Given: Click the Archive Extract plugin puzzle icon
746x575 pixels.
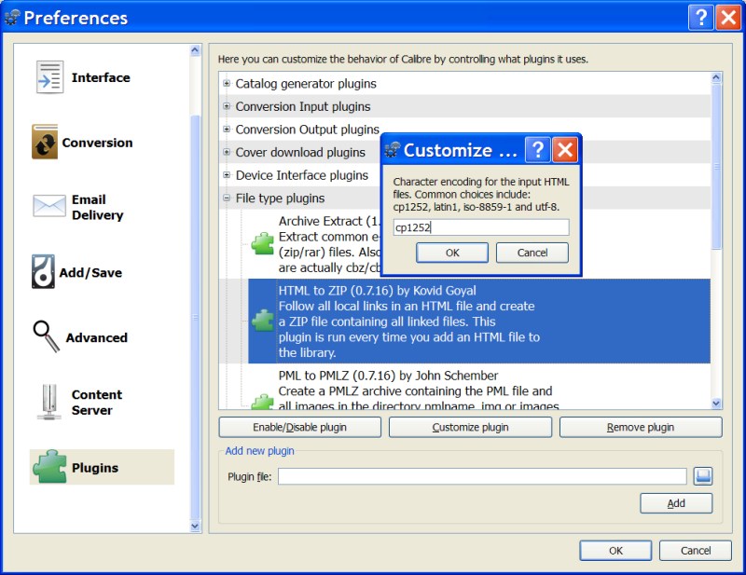Looking at the screenshot, I should [x=263, y=243].
